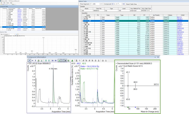Click the faint gray peak outline icon
Screen dimensions: 189x114
[80, 61]
